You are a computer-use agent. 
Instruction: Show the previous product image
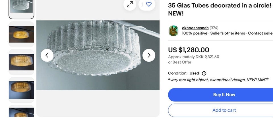point(47,55)
